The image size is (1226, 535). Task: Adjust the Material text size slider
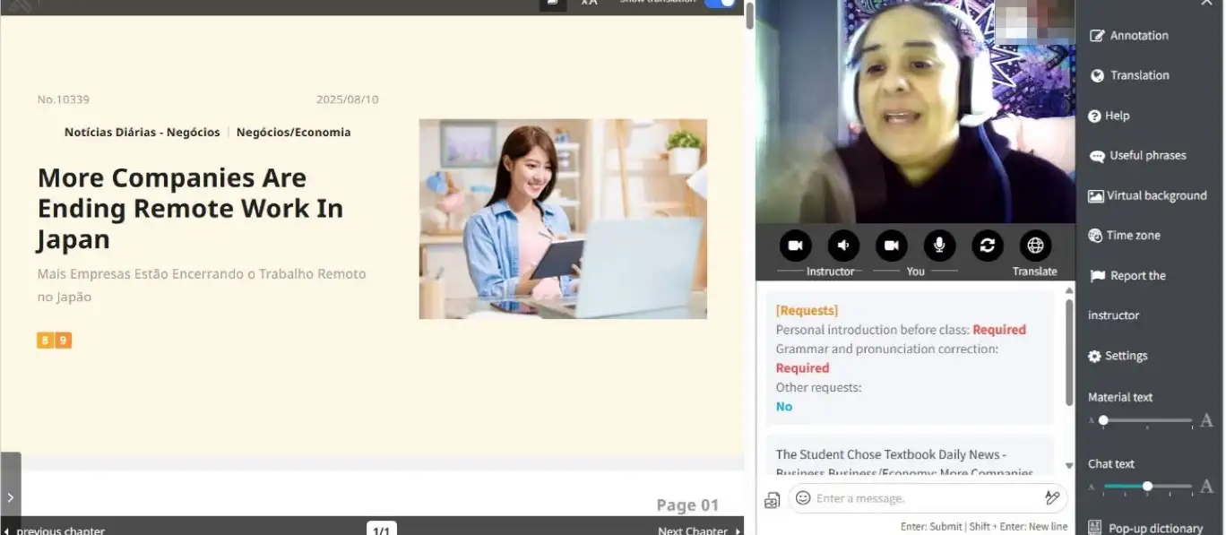pyautogui.click(x=1104, y=420)
